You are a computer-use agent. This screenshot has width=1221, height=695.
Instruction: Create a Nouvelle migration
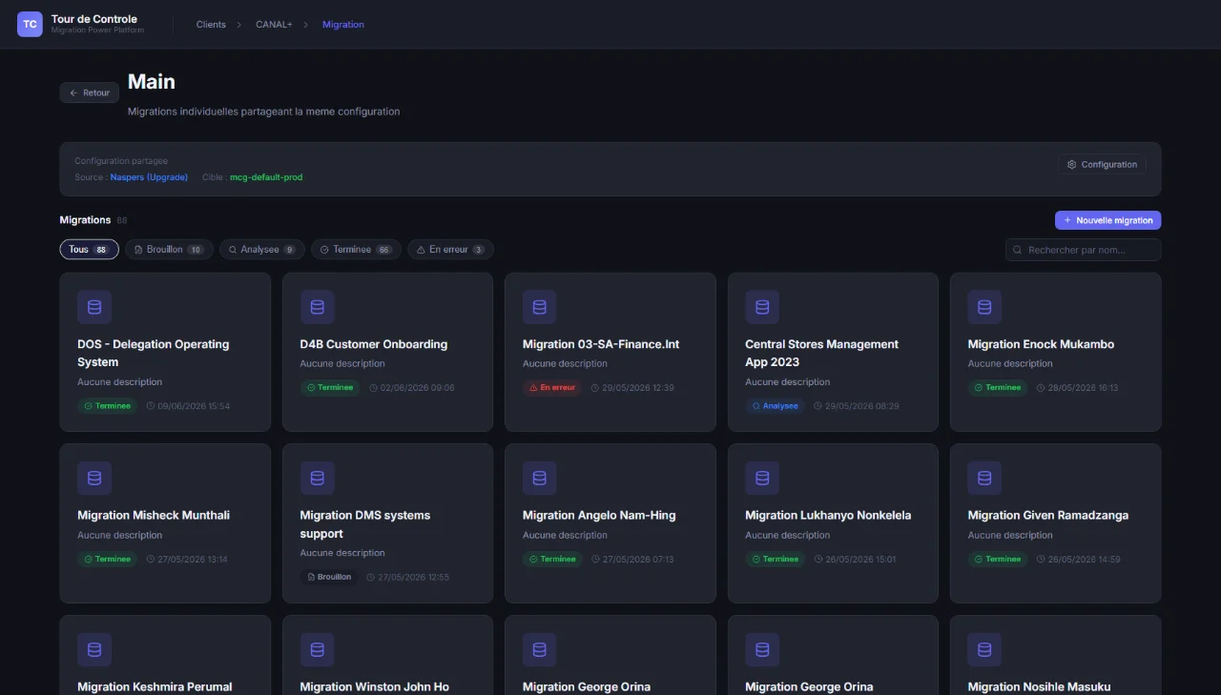click(1107, 220)
